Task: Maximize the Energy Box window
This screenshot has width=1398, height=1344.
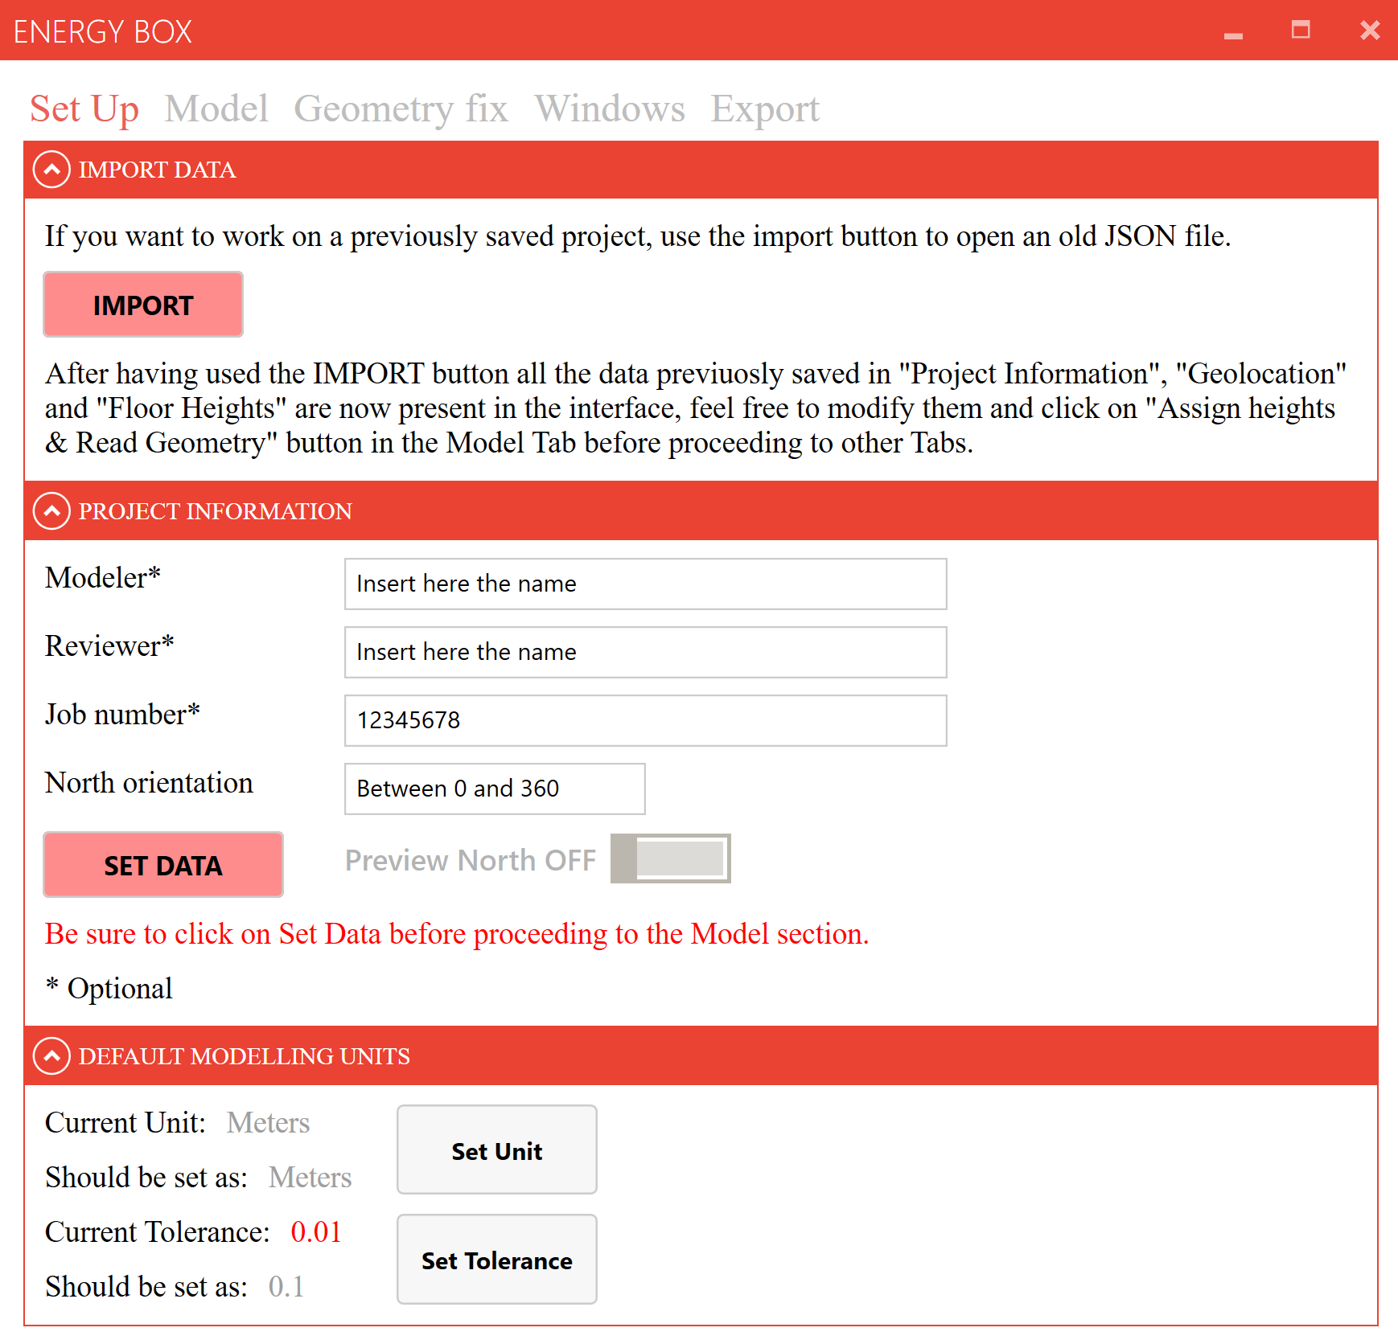Action: [1301, 31]
